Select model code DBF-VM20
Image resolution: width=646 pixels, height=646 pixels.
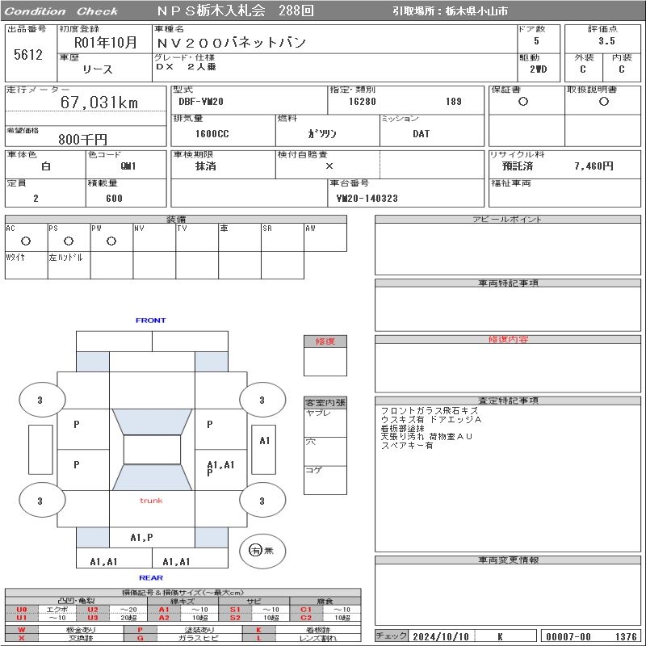pyautogui.click(x=200, y=102)
